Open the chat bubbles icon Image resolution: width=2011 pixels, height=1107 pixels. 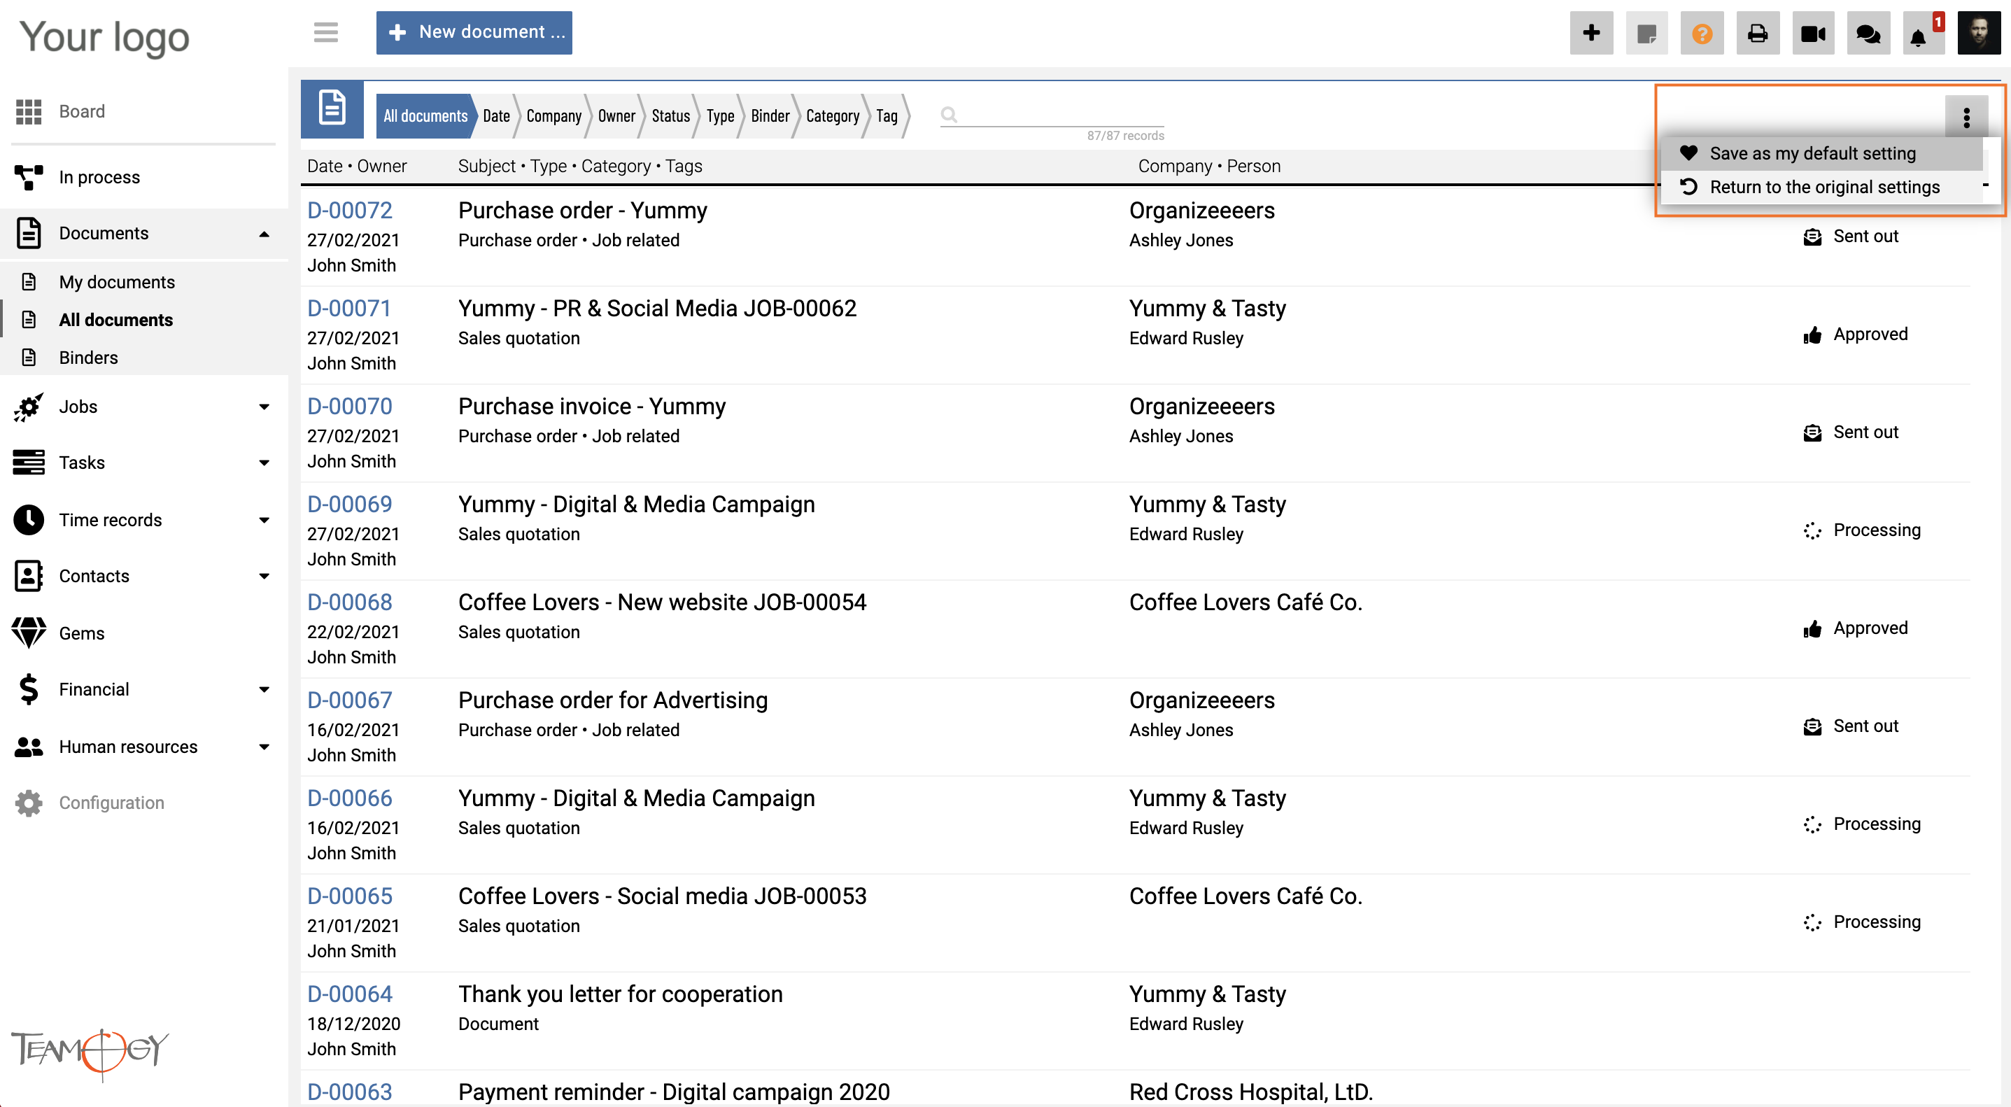1868,33
